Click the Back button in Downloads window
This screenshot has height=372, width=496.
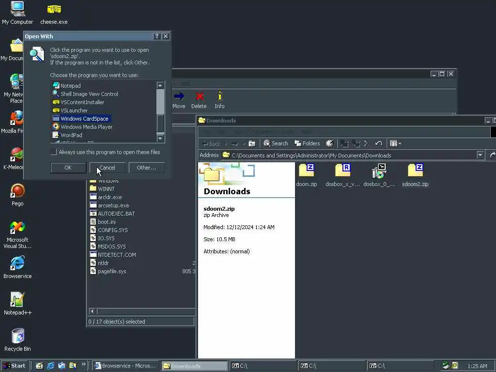211,143
